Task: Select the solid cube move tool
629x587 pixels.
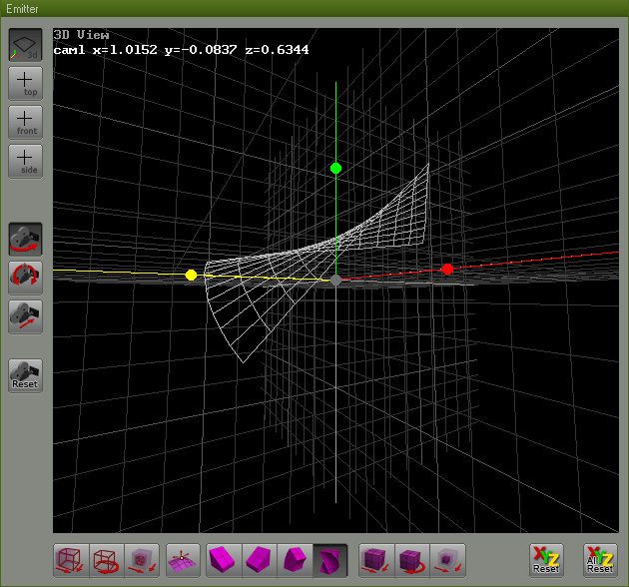Action: pos(376,560)
